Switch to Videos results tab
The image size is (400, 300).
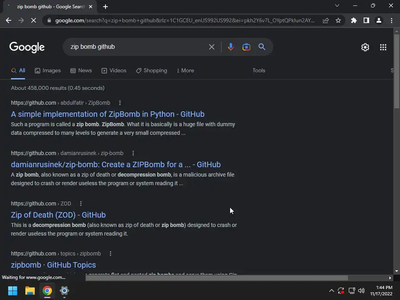pyautogui.click(x=114, y=70)
